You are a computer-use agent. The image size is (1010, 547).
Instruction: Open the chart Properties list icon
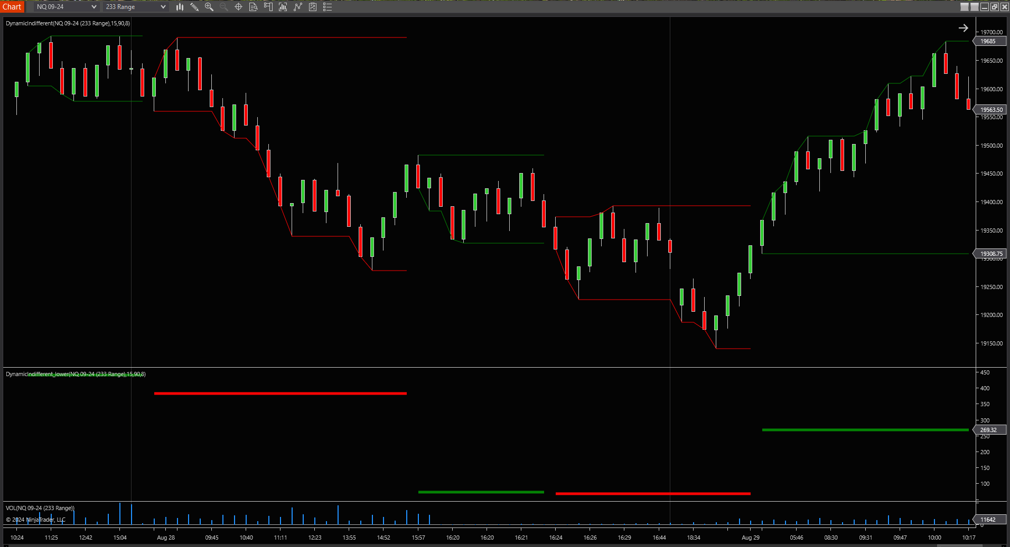click(x=328, y=7)
